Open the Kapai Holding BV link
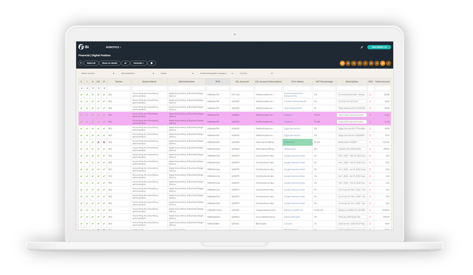The width and height of the screenshot is (473, 275). [x=292, y=217]
